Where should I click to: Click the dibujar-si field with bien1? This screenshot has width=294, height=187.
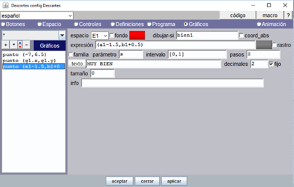click(207, 35)
